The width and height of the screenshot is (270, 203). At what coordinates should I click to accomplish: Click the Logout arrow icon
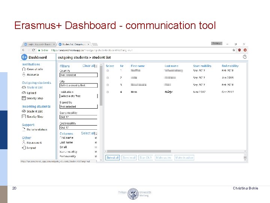tap(24, 148)
